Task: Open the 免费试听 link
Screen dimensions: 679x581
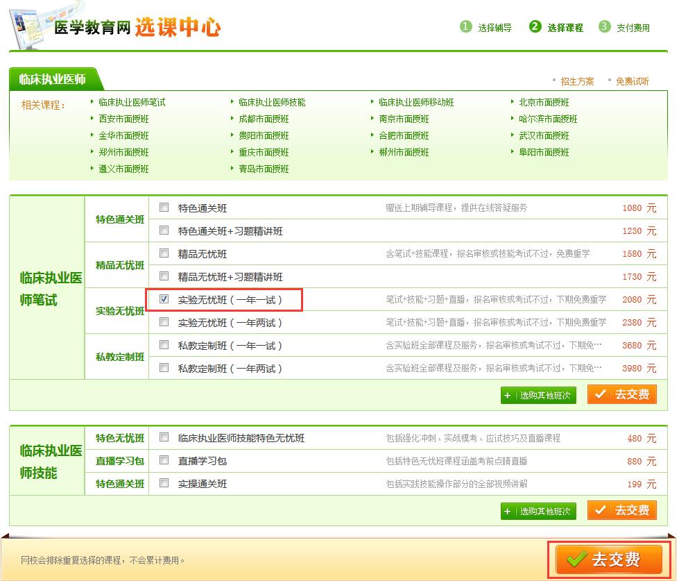Action: tap(632, 81)
